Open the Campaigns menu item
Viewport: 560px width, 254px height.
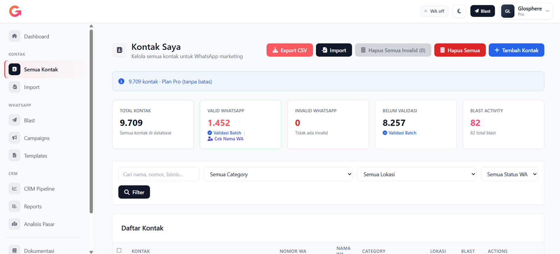(x=44, y=138)
